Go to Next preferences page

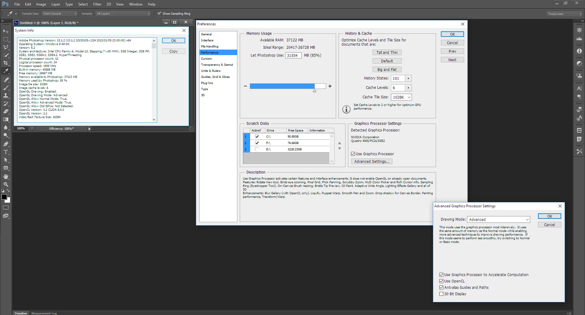coord(452,60)
